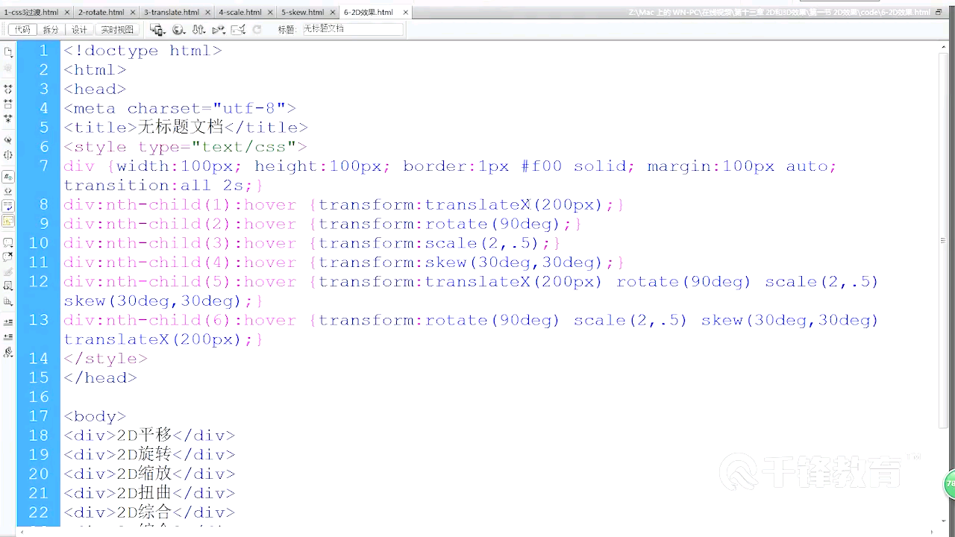Switch to 设计 (Design) view

click(79, 29)
